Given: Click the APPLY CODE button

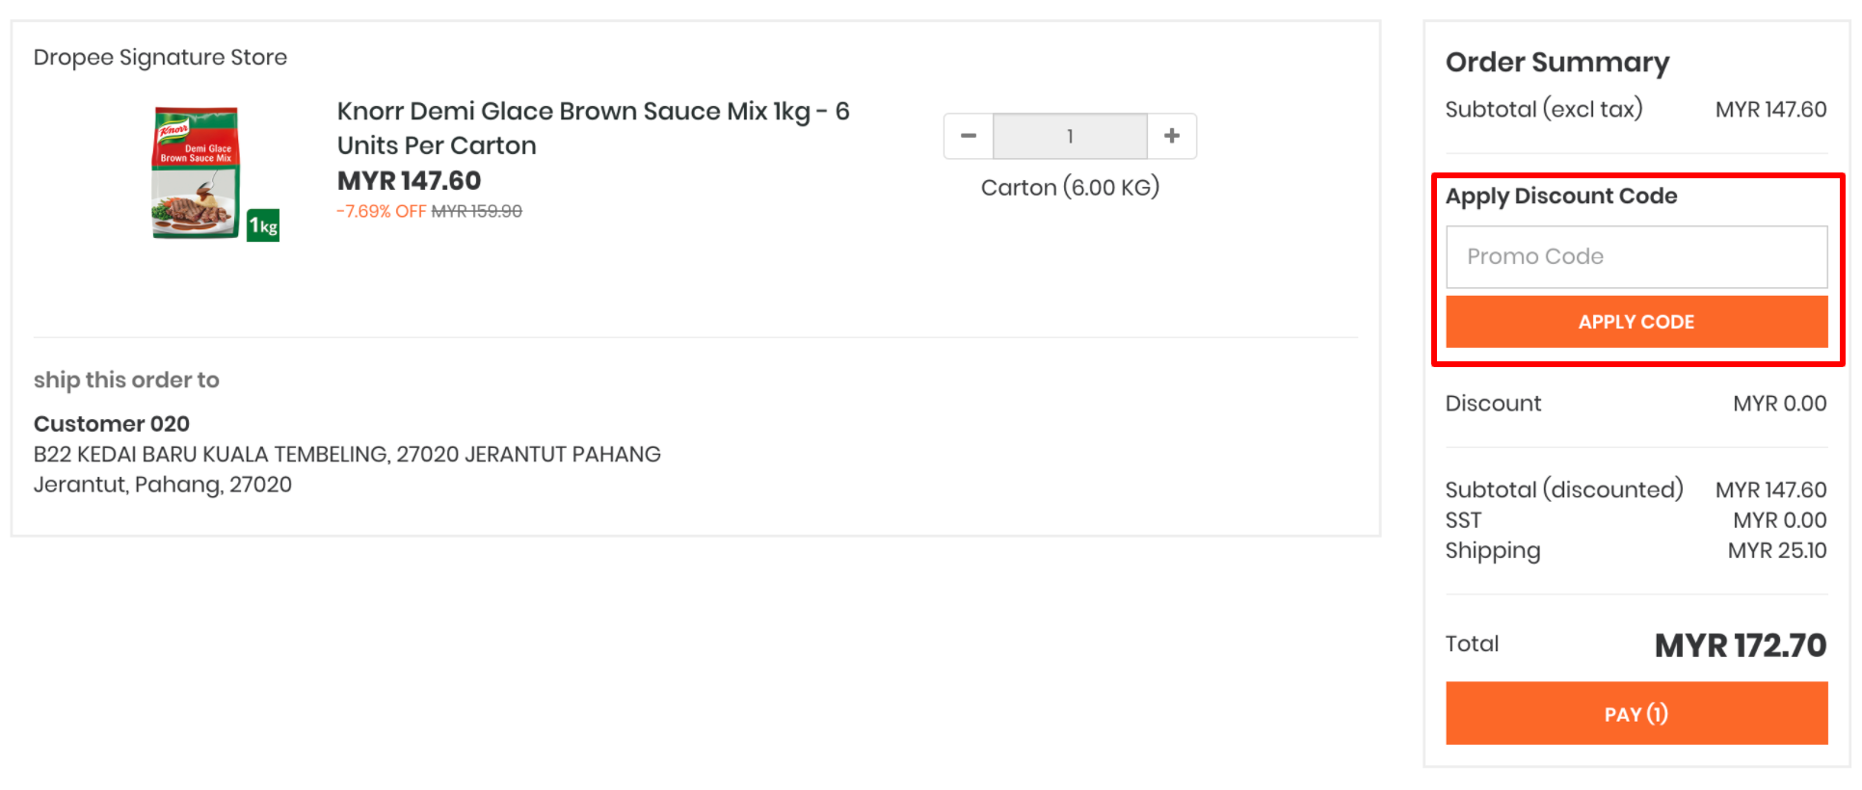Looking at the screenshot, I should 1636,322.
